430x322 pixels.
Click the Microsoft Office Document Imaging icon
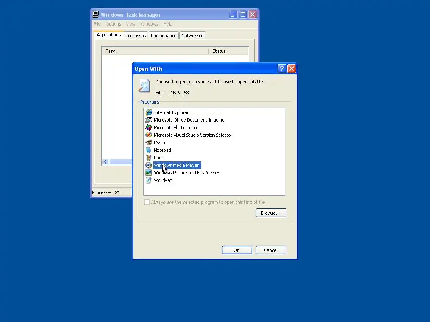(149, 120)
